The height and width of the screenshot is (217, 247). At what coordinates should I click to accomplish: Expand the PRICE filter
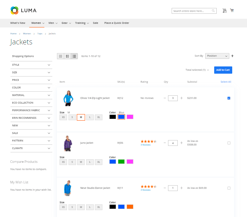pyautogui.click(x=31, y=80)
